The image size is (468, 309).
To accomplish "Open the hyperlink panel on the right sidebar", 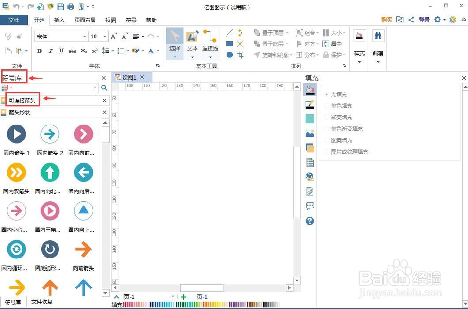I will (310, 177).
